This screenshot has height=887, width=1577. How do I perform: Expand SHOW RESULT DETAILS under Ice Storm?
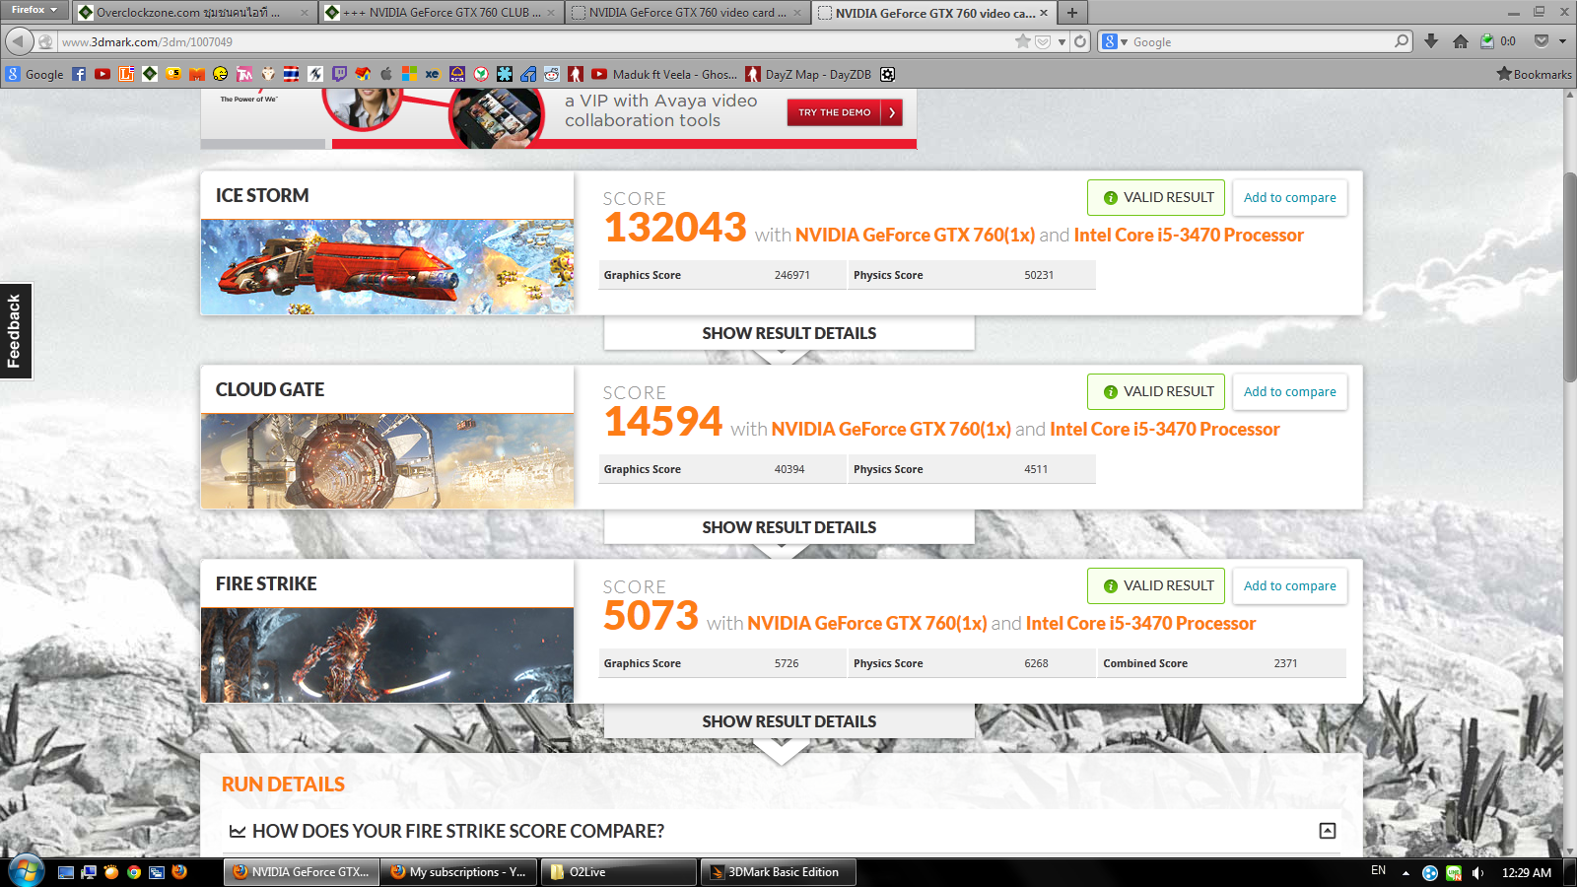tap(788, 333)
